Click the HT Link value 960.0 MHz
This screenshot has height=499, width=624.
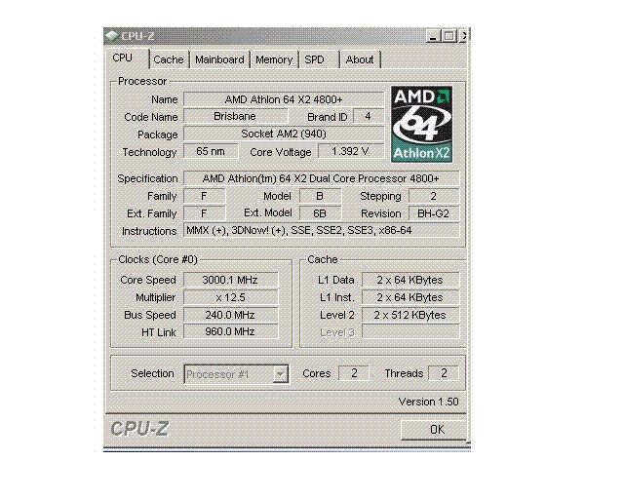pos(230,331)
